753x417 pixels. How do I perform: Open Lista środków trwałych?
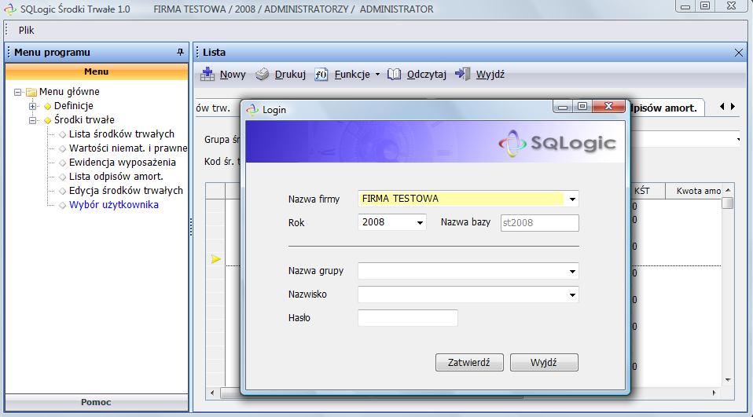point(122,134)
